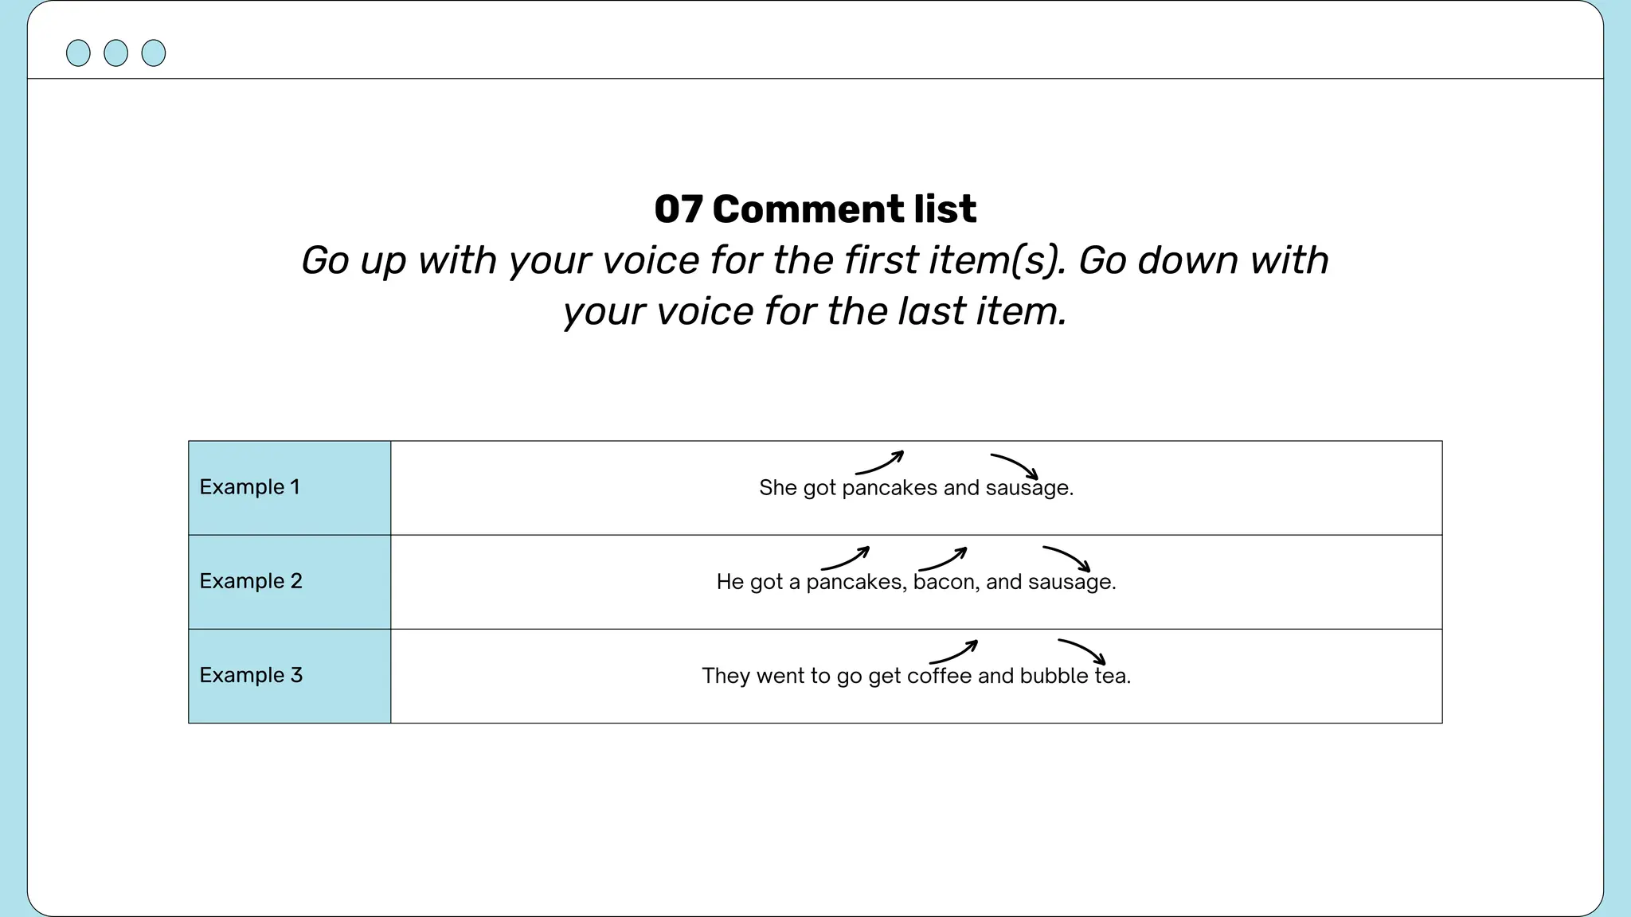The image size is (1631, 917).
Task: Click the word "coffee" in Example 3
Action: tap(939, 676)
